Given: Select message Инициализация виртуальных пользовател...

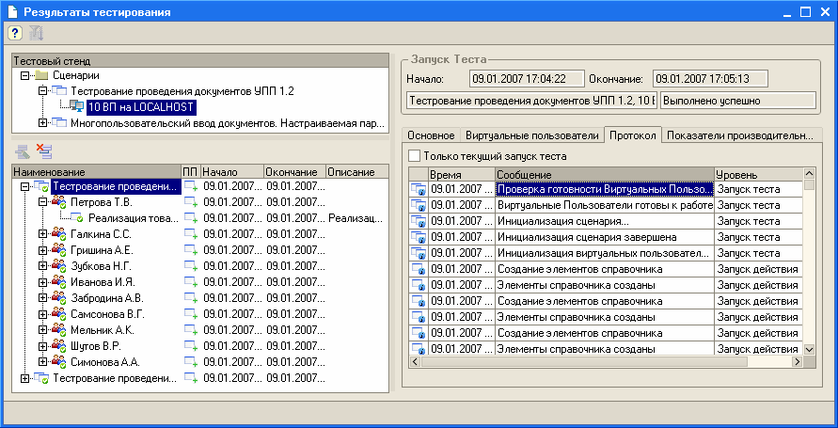Looking at the screenshot, I should pos(605,253).
